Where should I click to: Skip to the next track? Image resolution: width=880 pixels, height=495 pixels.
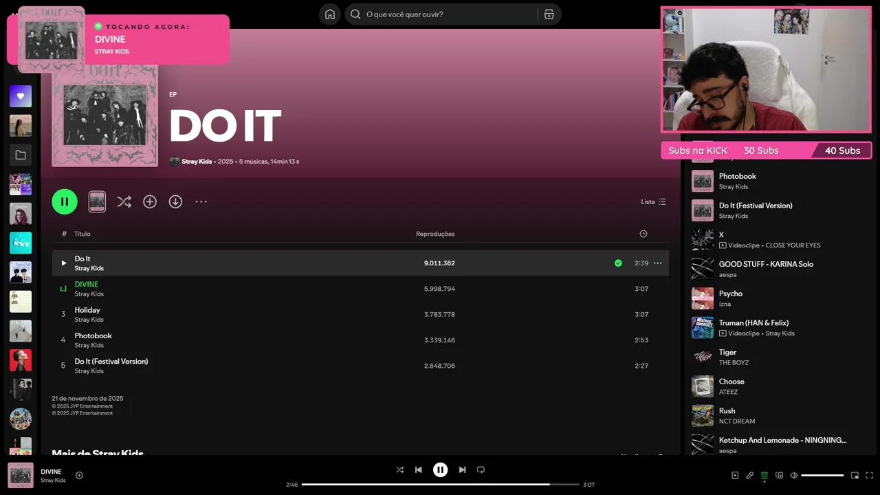[463, 470]
